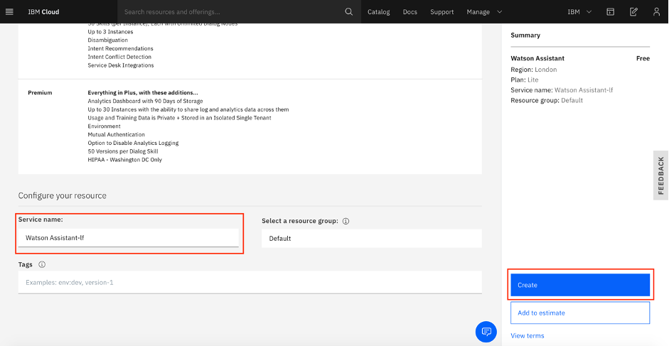The image size is (669, 346).
Task: Open the FEEDBACK side tab
Action: pos(661,175)
